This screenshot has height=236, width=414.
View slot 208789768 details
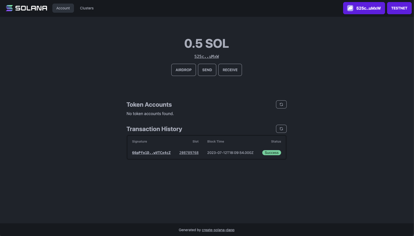click(189, 153)
